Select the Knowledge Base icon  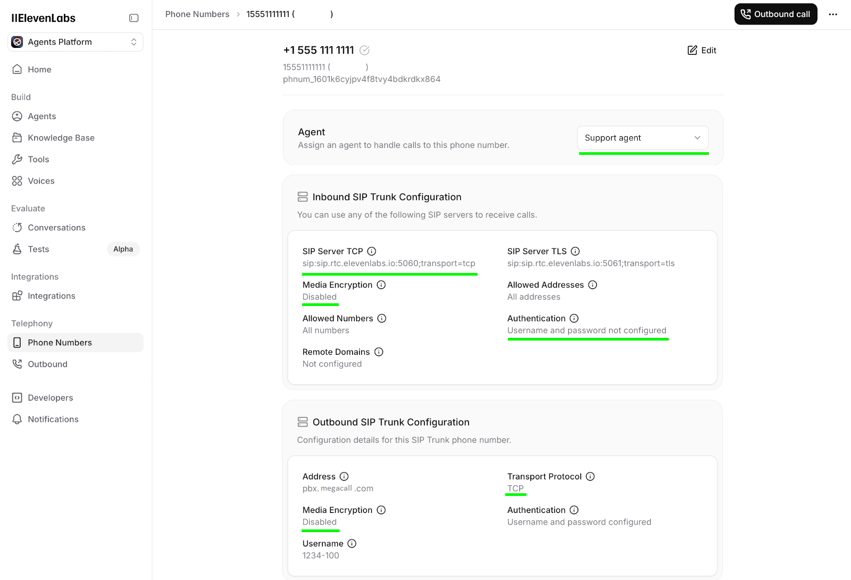pyautogui.click(x=17, y=137)
